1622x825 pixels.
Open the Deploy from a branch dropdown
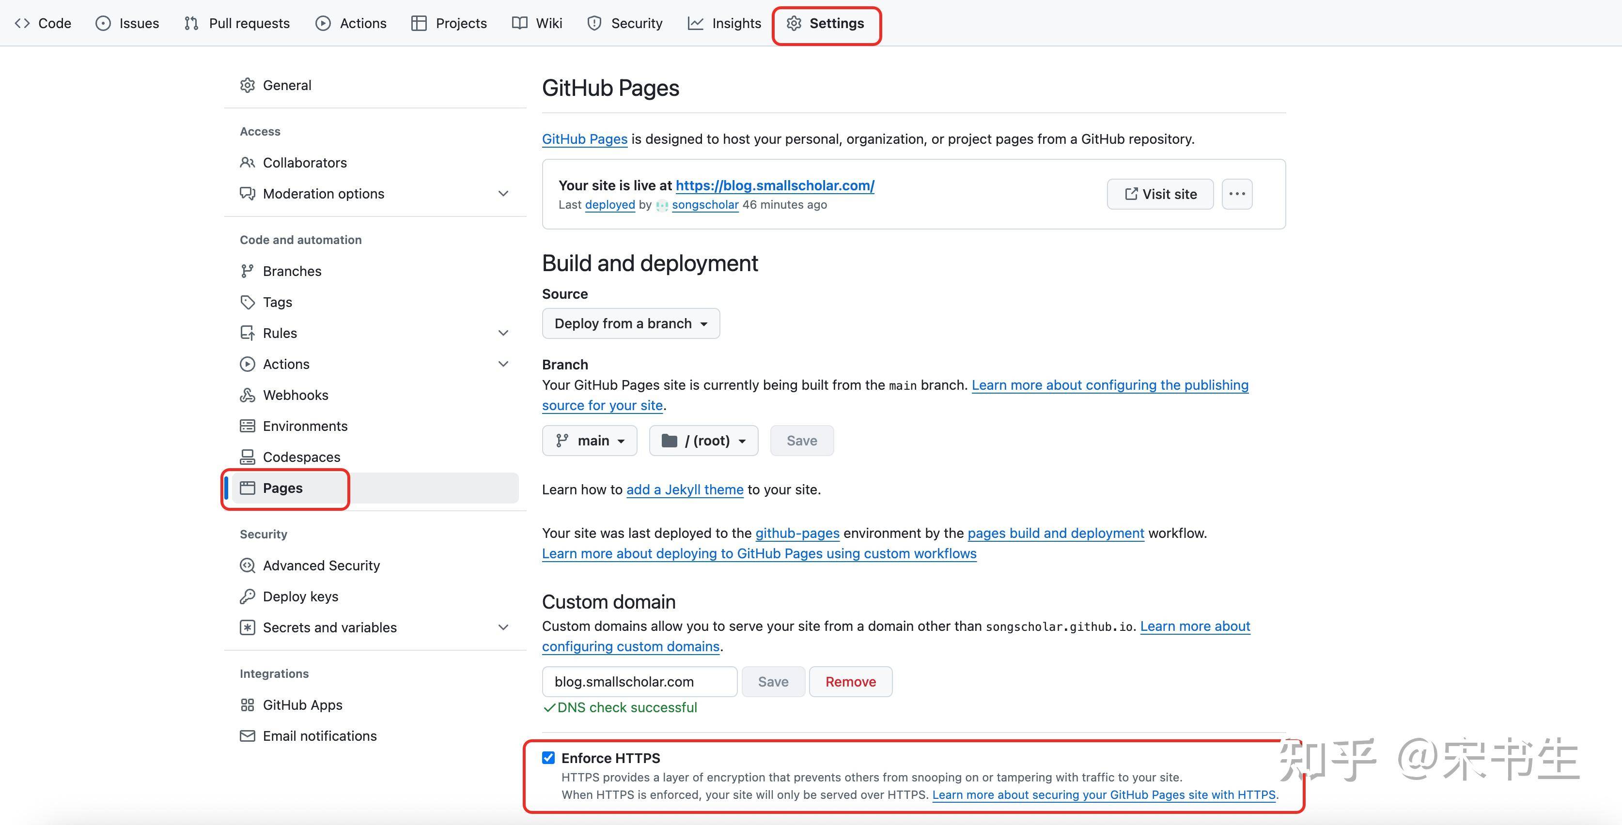pos(631,323)
